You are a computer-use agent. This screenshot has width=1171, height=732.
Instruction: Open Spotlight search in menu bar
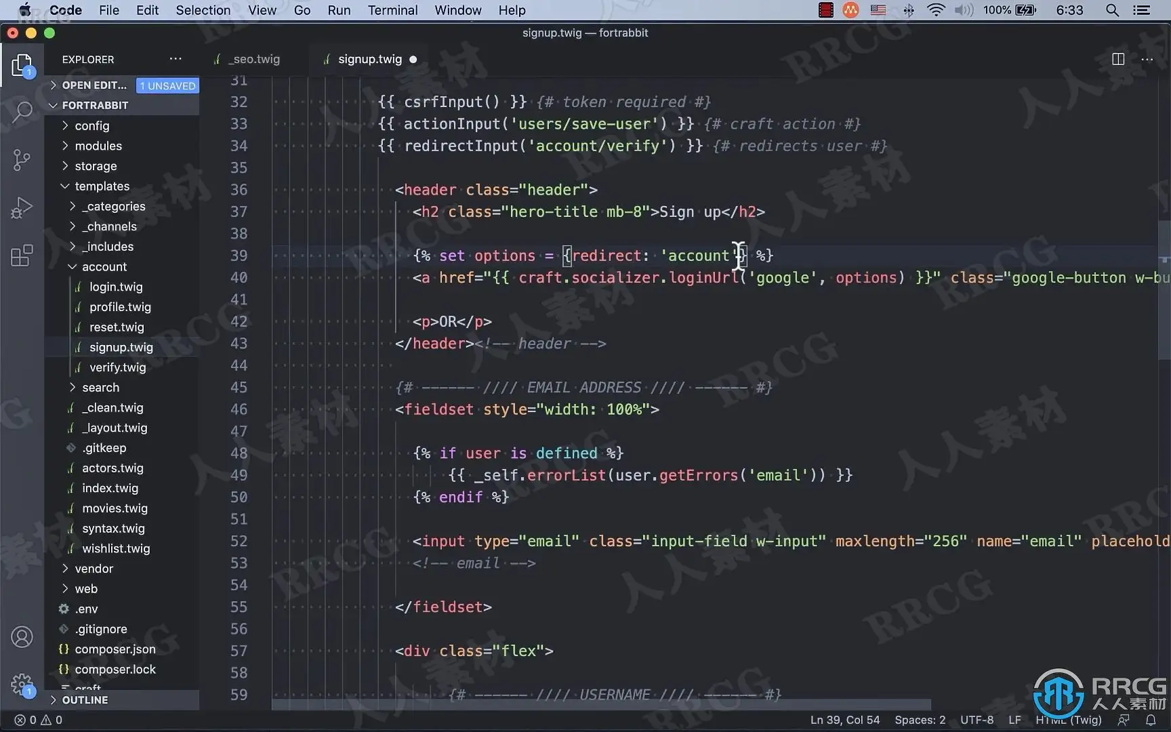[1112, 10]
